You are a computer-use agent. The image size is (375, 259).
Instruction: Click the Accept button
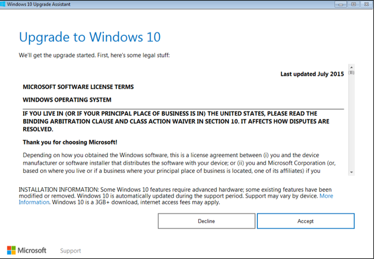tap(306, 221)
